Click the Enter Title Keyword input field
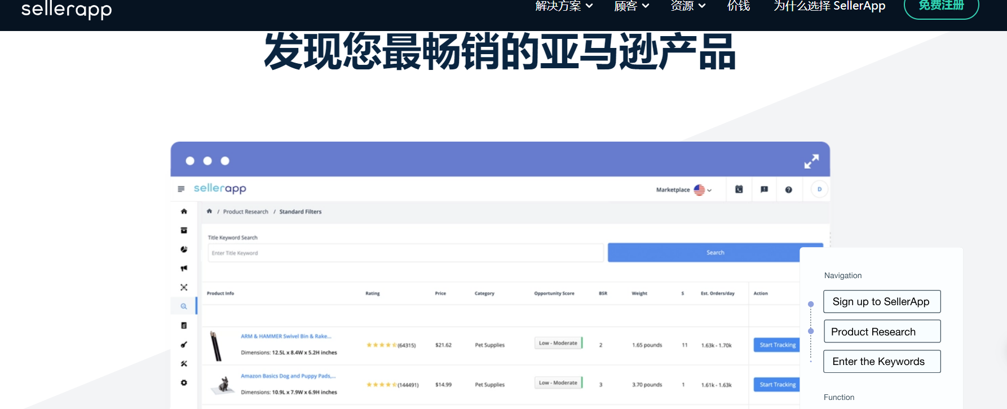This screenshot has height=409, width=1007. (405, 253)
